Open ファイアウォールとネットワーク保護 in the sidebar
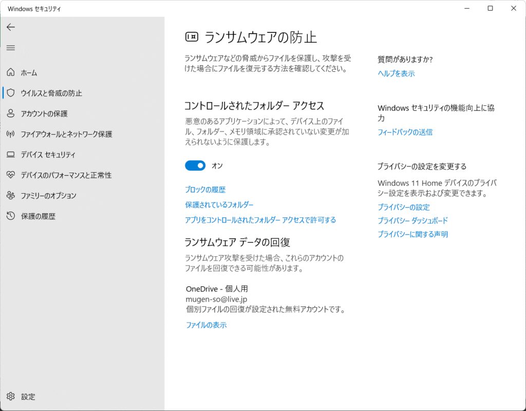526x411 pixels. [82, 134]
